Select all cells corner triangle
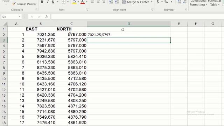This screenshot has width=224, height=126. (5, 24)
